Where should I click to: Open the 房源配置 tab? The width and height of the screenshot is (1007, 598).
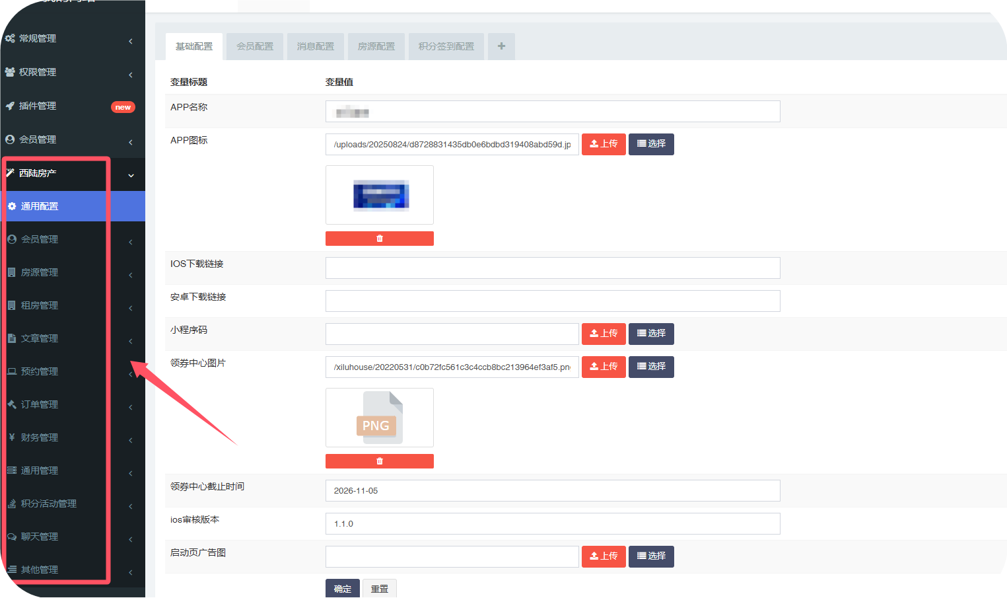[x=376, y=46]
